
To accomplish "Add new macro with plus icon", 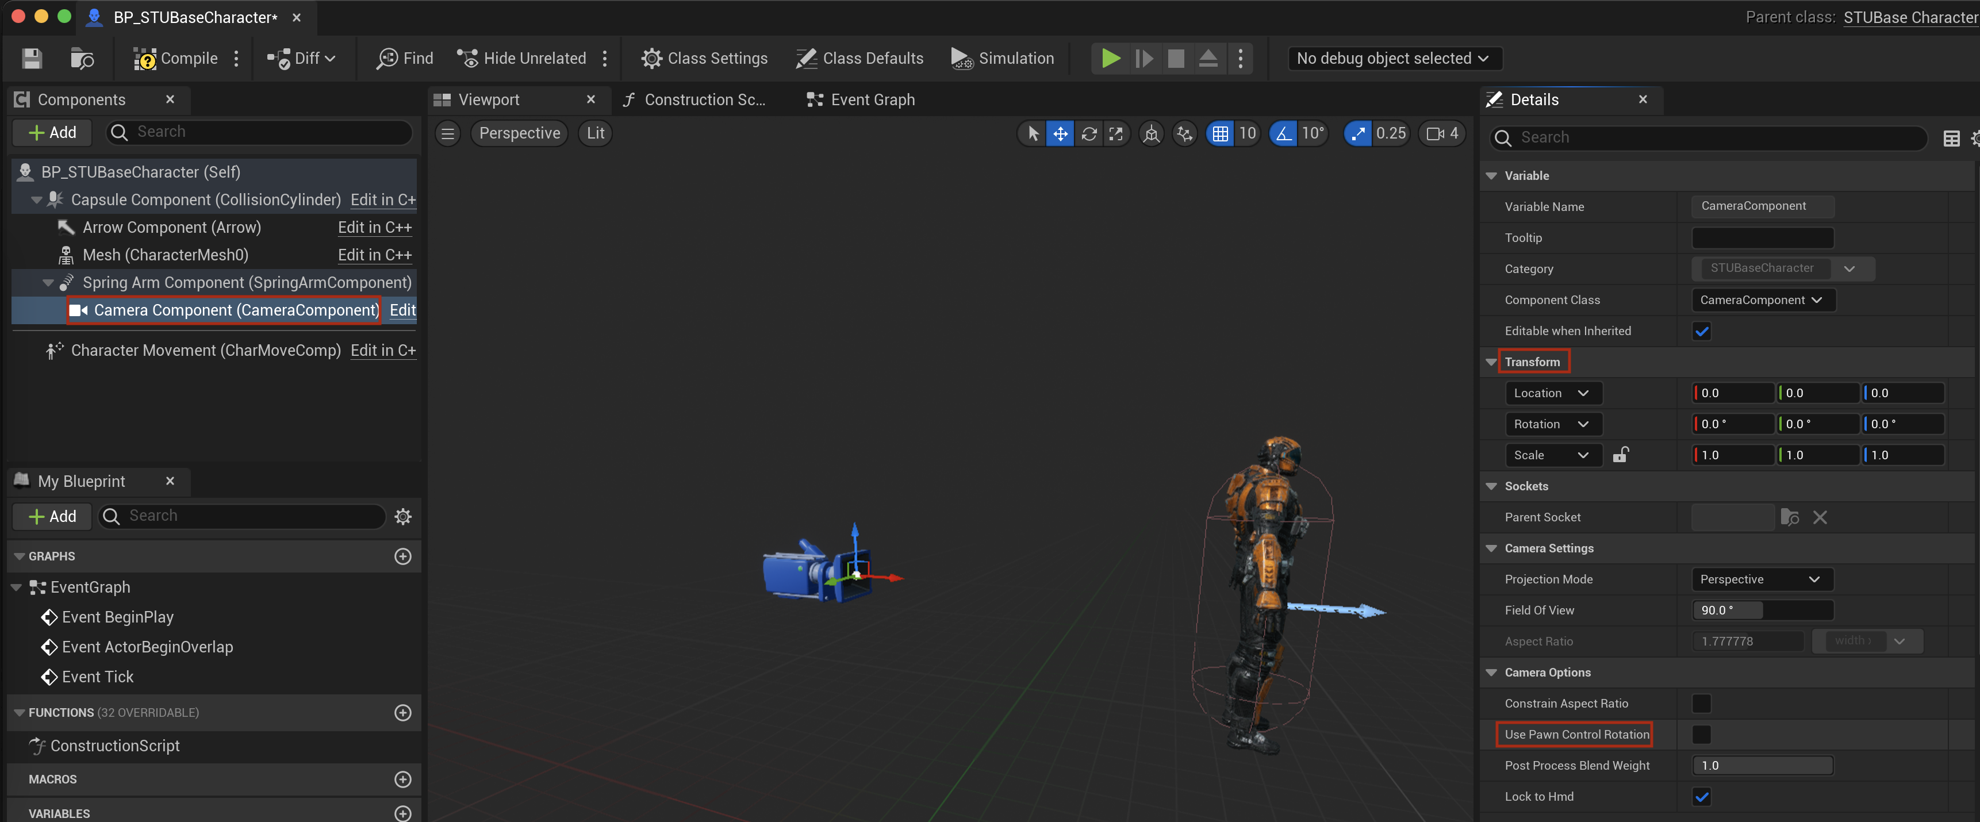I will (x=403, y=779).
